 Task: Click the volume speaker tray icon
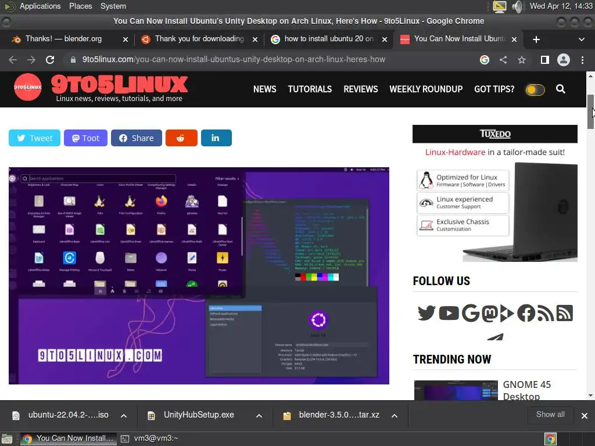pos(517,6)
